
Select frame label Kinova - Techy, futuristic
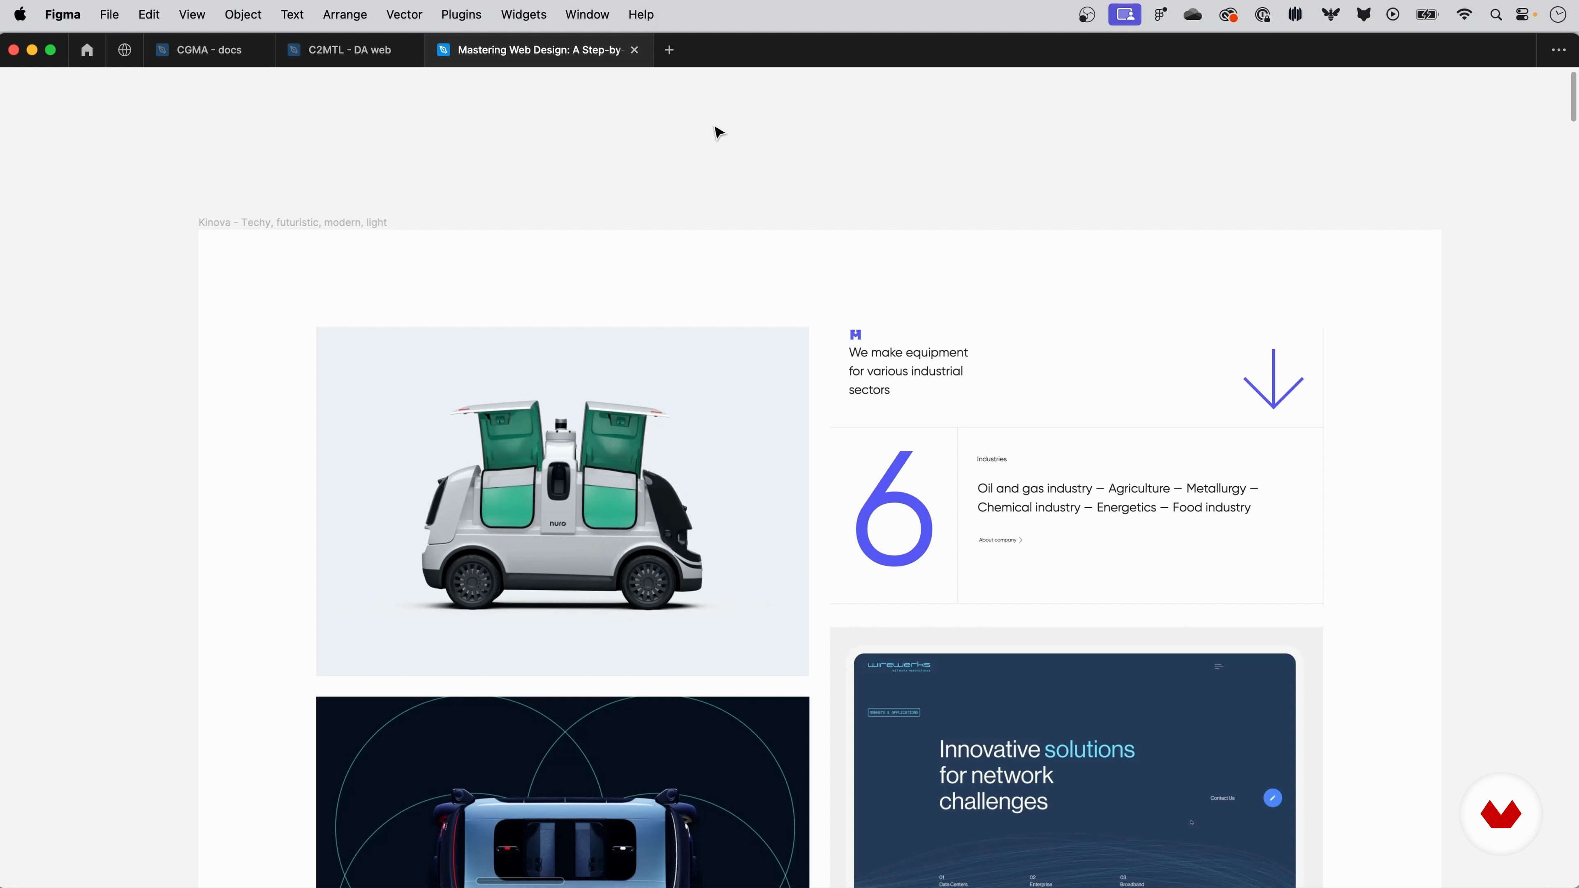[x=292, y=222]
